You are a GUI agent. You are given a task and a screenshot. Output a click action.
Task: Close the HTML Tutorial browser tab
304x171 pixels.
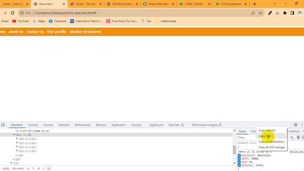(209, 4)
